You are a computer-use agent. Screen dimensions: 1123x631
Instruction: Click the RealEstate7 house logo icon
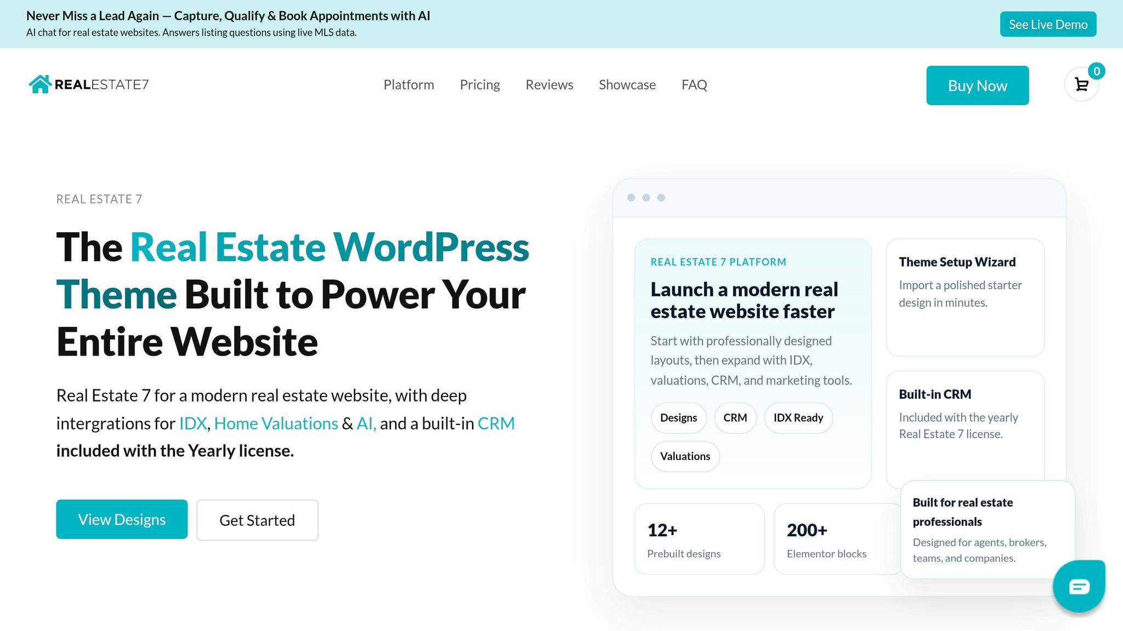40,84
